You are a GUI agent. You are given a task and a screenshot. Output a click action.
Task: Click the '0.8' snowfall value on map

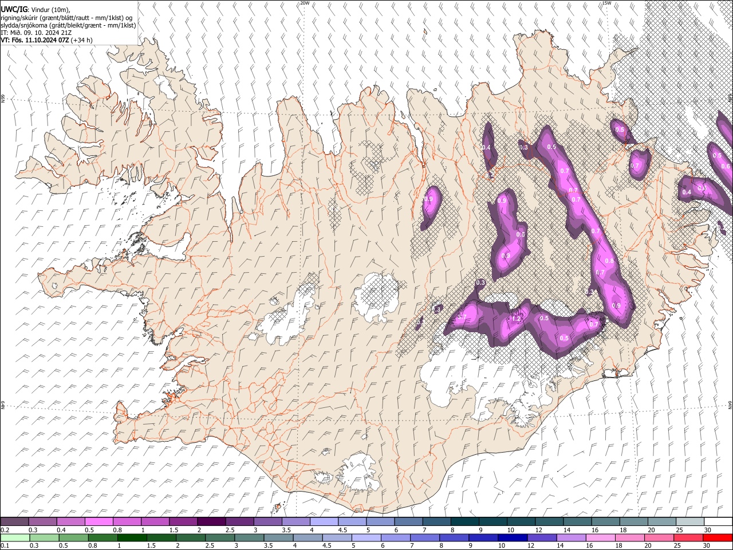click(609, 261)
